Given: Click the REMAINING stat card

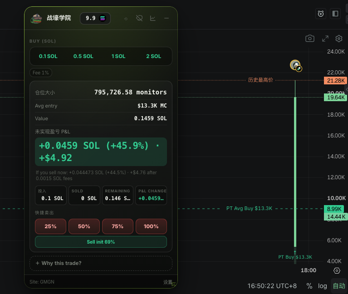Looking at the screenshot, I should click(x=118, y=195).
